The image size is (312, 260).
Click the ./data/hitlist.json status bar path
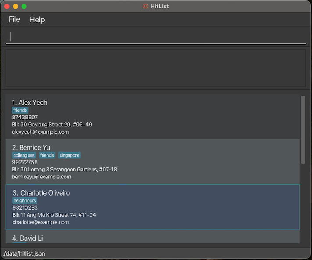pyautogui.click(x=24, y=253)
